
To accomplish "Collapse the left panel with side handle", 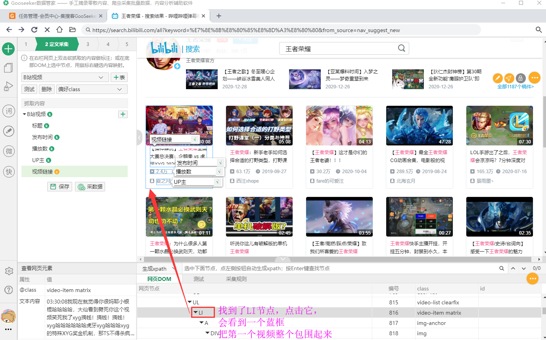I will pyautogui.click(x=139, y=138).
